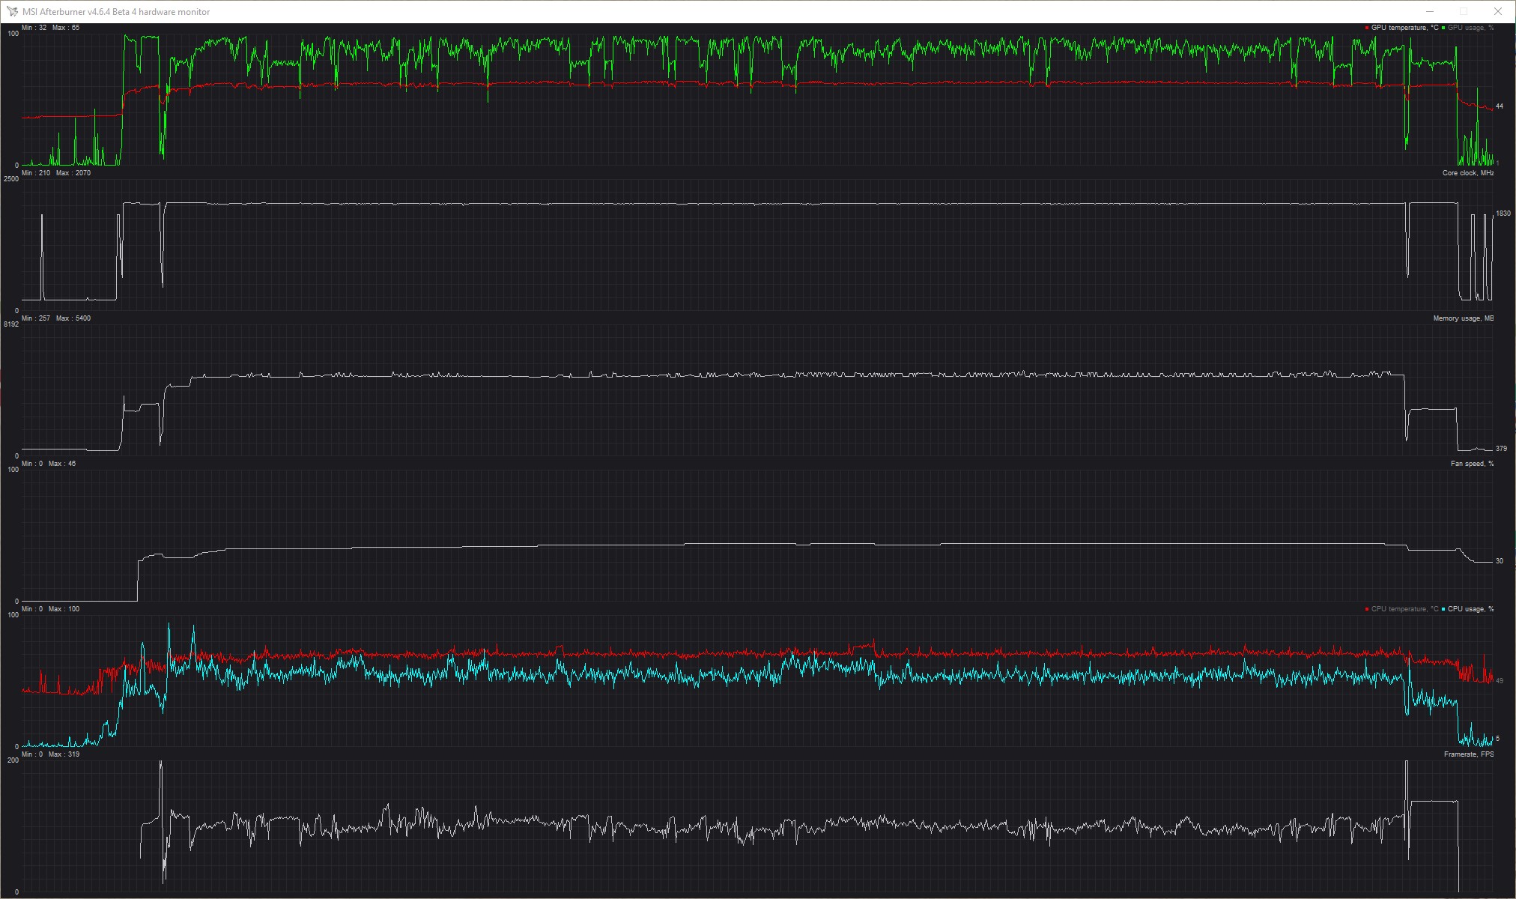Click the current core clock value 1830
This screenshot has width=1516, height=899.
pos(1503,214)
